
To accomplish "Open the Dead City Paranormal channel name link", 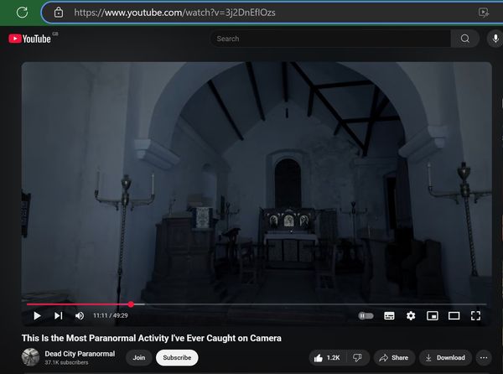I will pos(80,354).
